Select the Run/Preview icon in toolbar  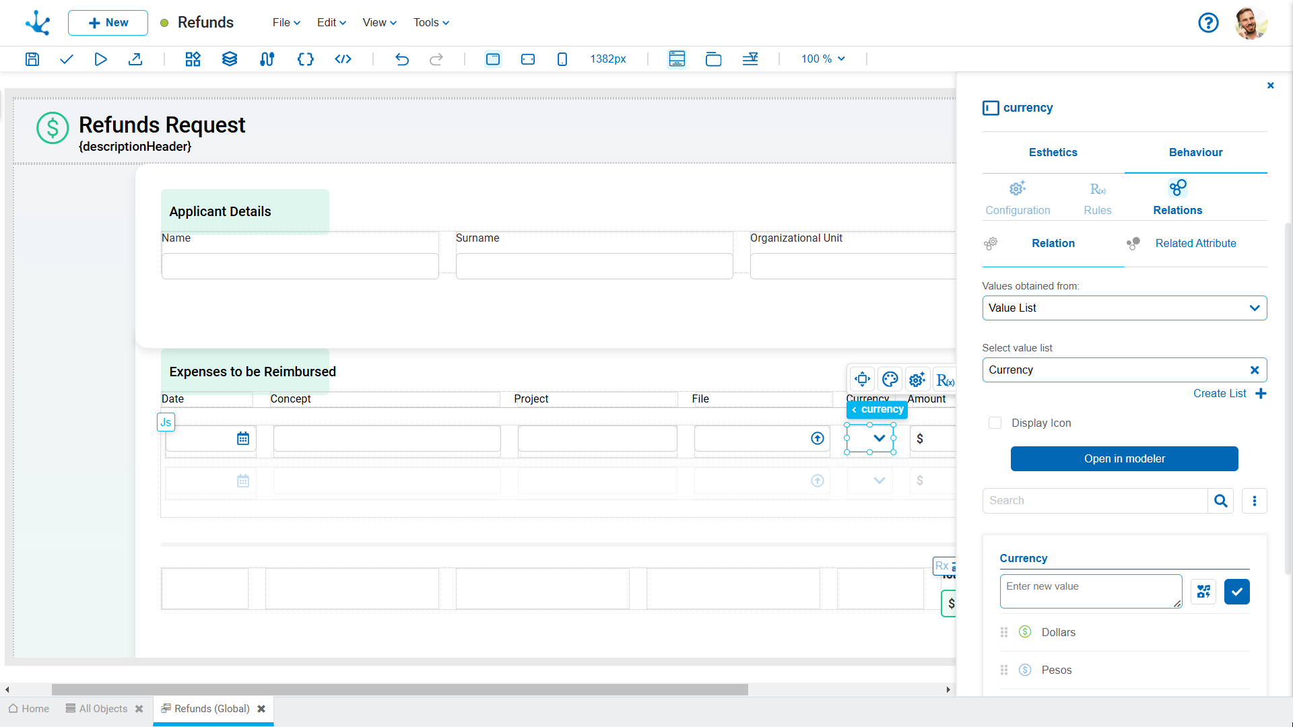(x=100, y=59)
